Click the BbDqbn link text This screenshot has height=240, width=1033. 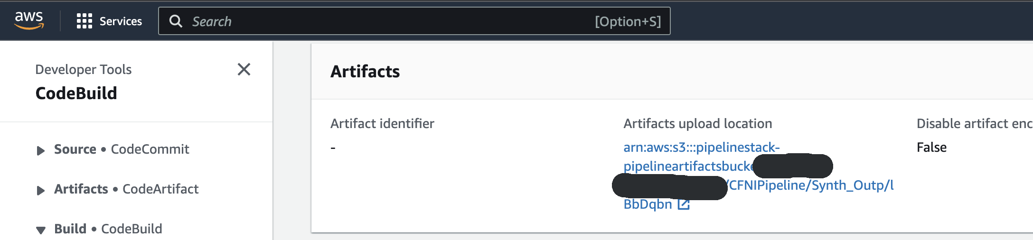(x=648, y=204)
